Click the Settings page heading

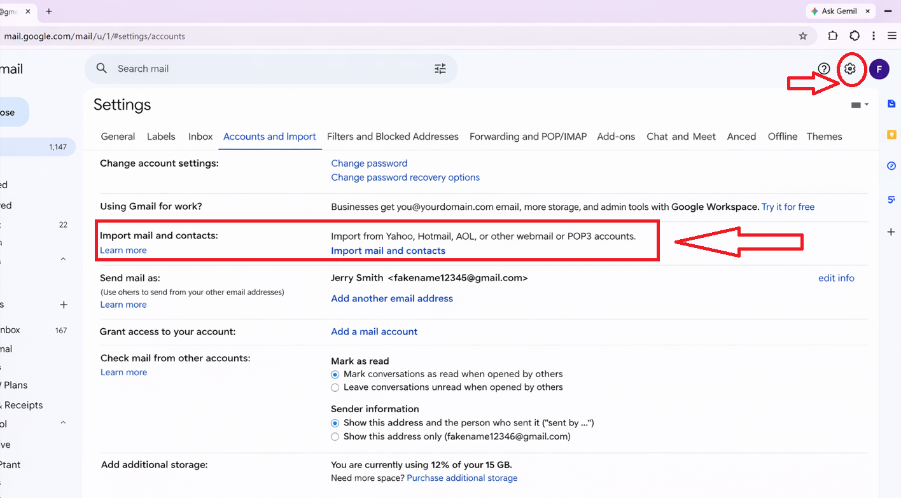(x=122, y=105)
